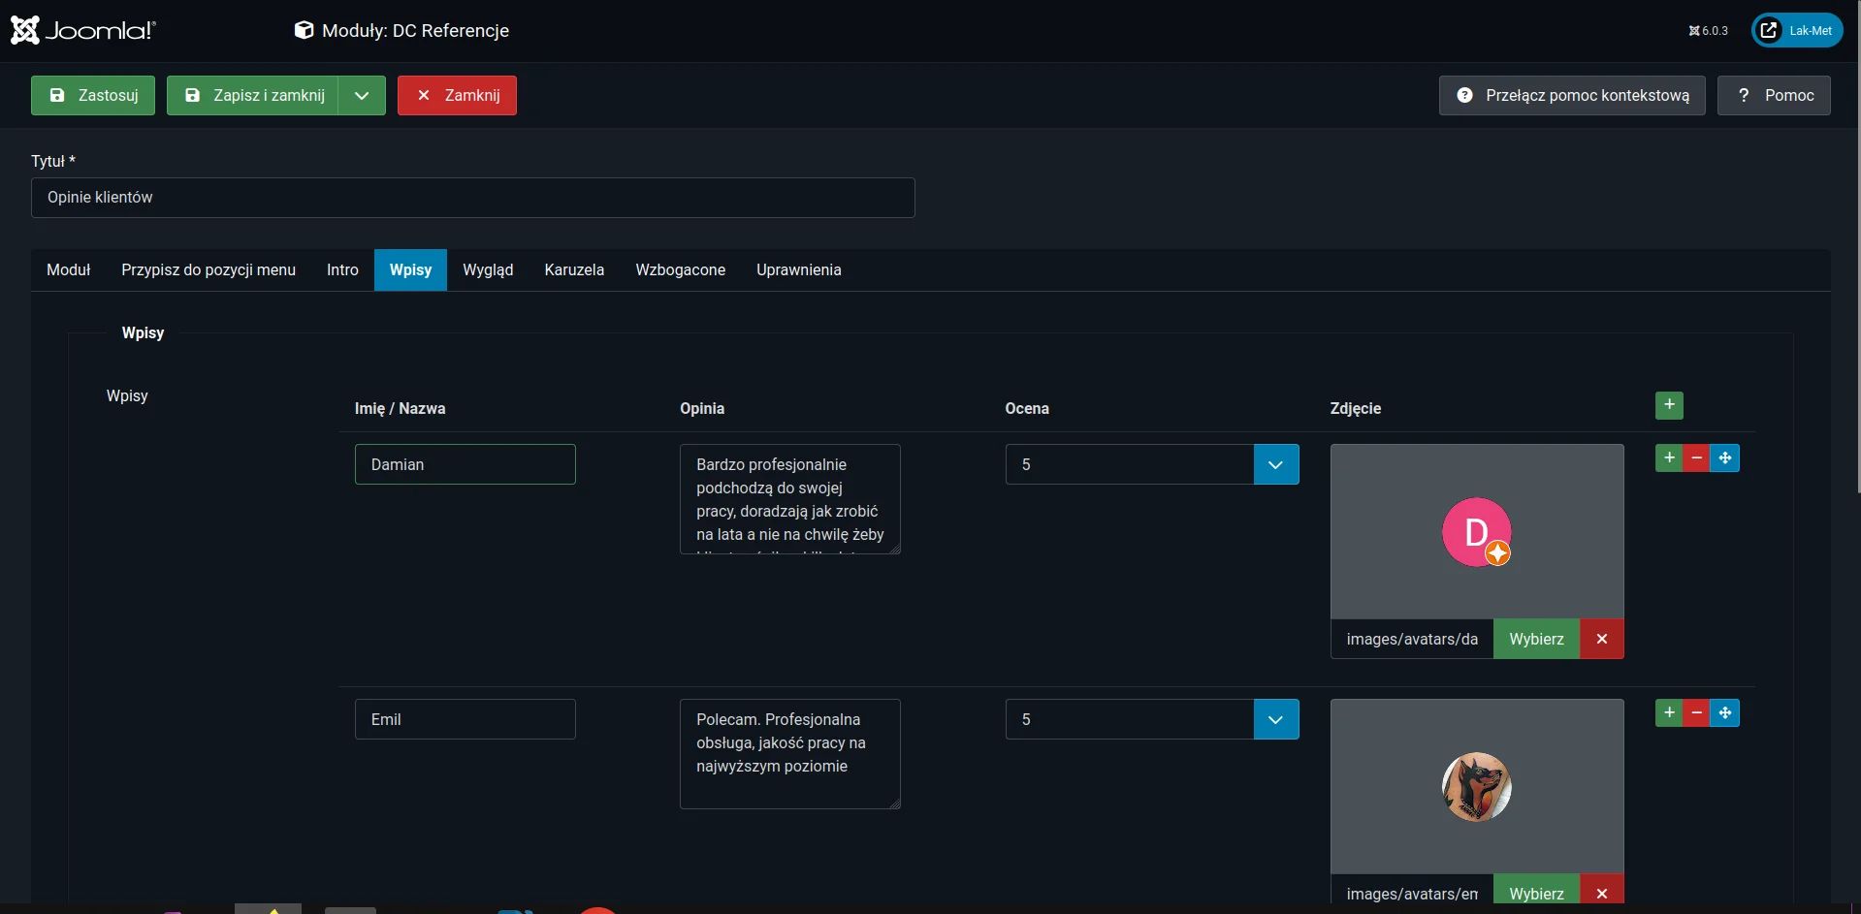Viewport: 1861px width, 914px height.
Task: Add new entry with top green plus
Action: point(1668,405)
